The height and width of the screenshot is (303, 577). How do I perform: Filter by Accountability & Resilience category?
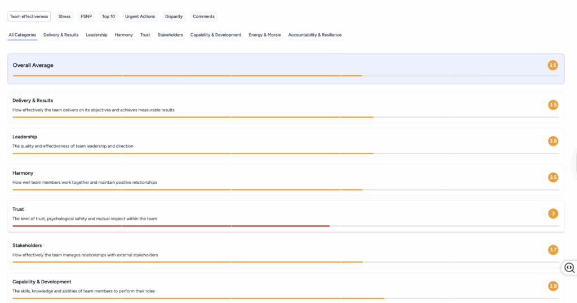(314, 35)
